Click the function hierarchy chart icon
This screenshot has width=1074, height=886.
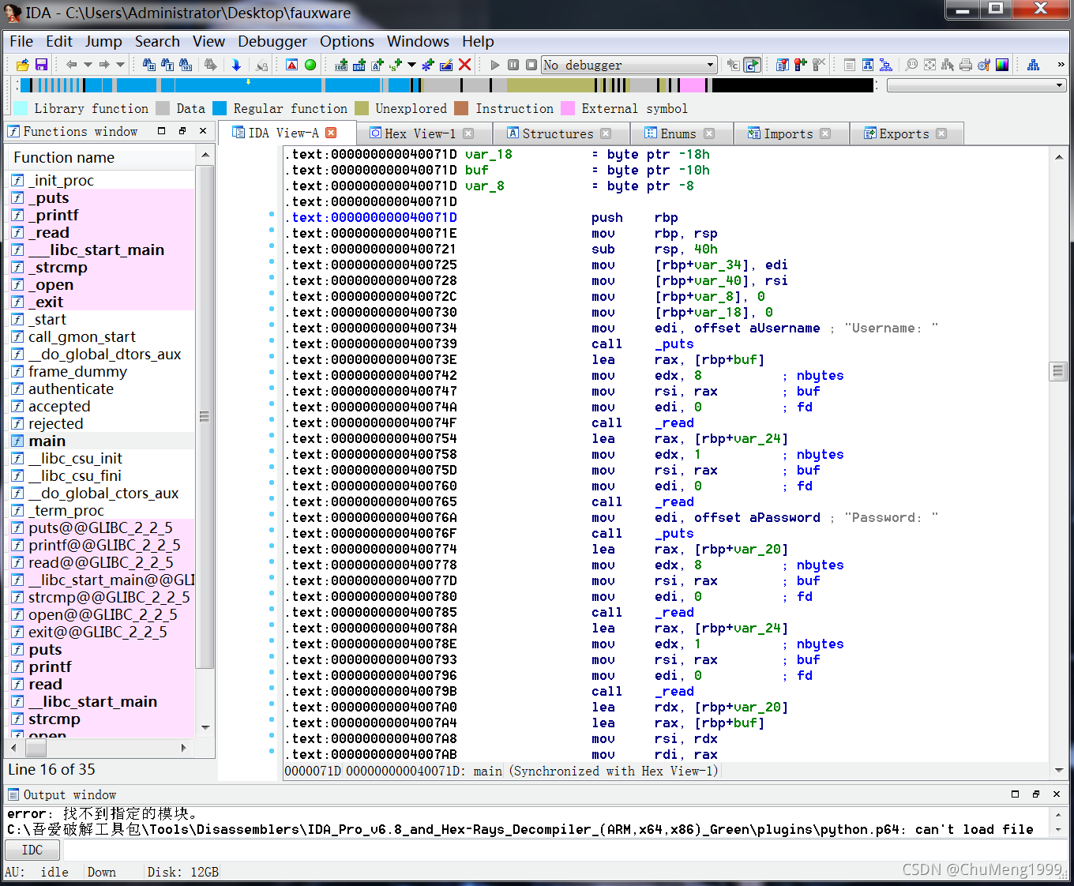click(x=1033, y=65)
